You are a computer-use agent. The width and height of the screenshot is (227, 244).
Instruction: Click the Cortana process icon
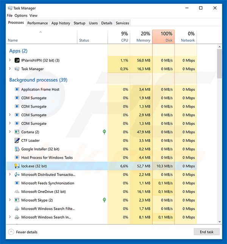[x=17, y=132]
